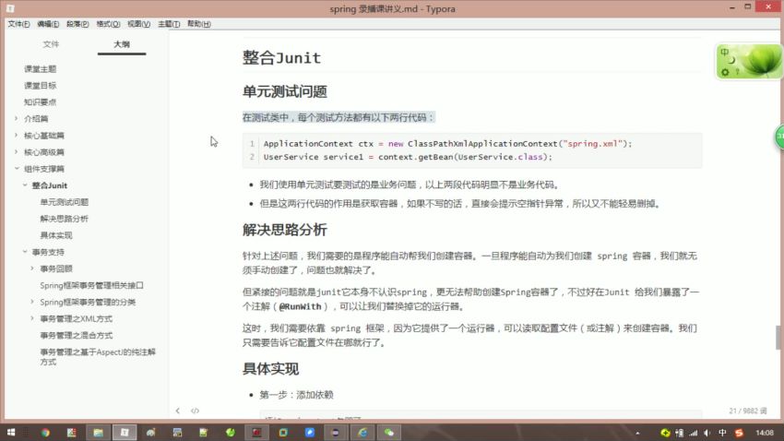Go to 单元测试问题 in the outline
The height and width of the screenshot is (441, 784).
click(65, 202)
